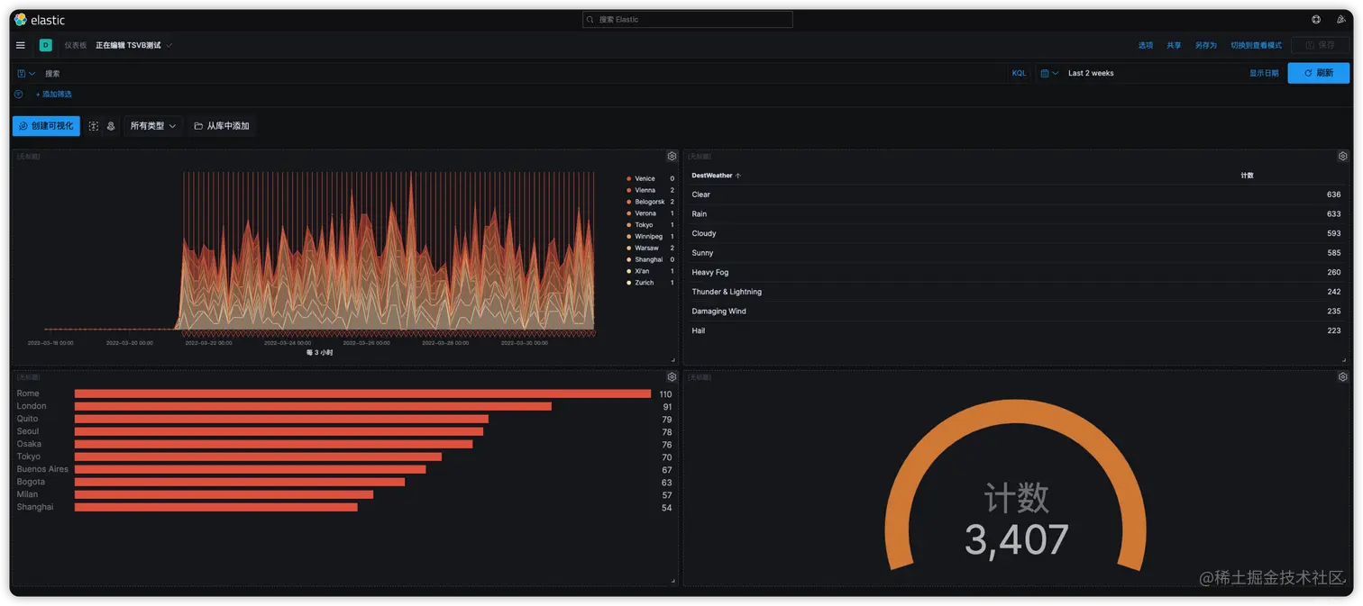This screenshot has height=606, width=1363.
Task: Open the hamburger navigation menu
Action: (21, 45)
